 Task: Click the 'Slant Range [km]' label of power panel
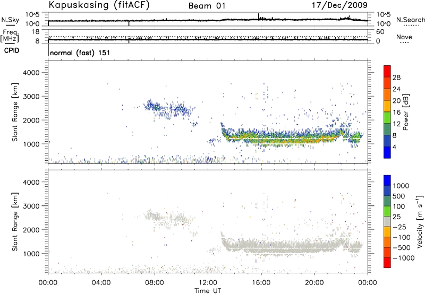point(15,112)
